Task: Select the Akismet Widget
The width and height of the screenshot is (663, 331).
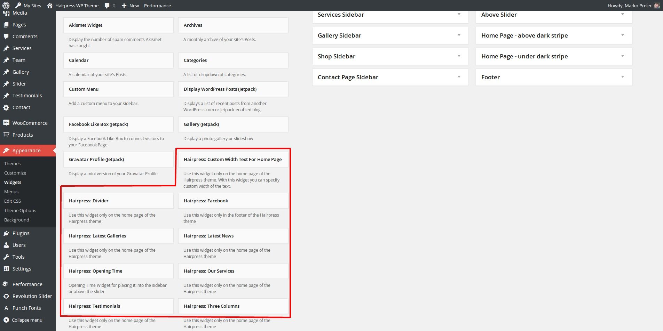Action: point(118,25)
